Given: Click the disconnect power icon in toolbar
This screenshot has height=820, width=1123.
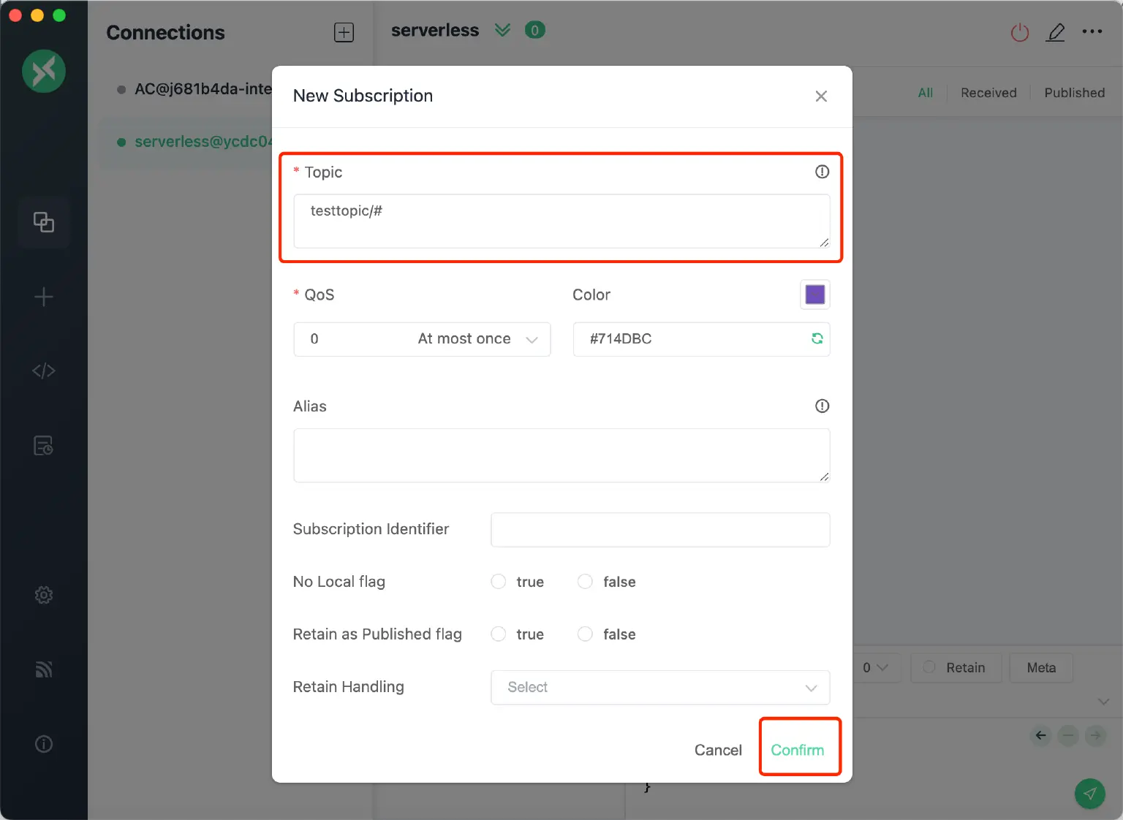Looking at the screenshot, I should 1019,32.
